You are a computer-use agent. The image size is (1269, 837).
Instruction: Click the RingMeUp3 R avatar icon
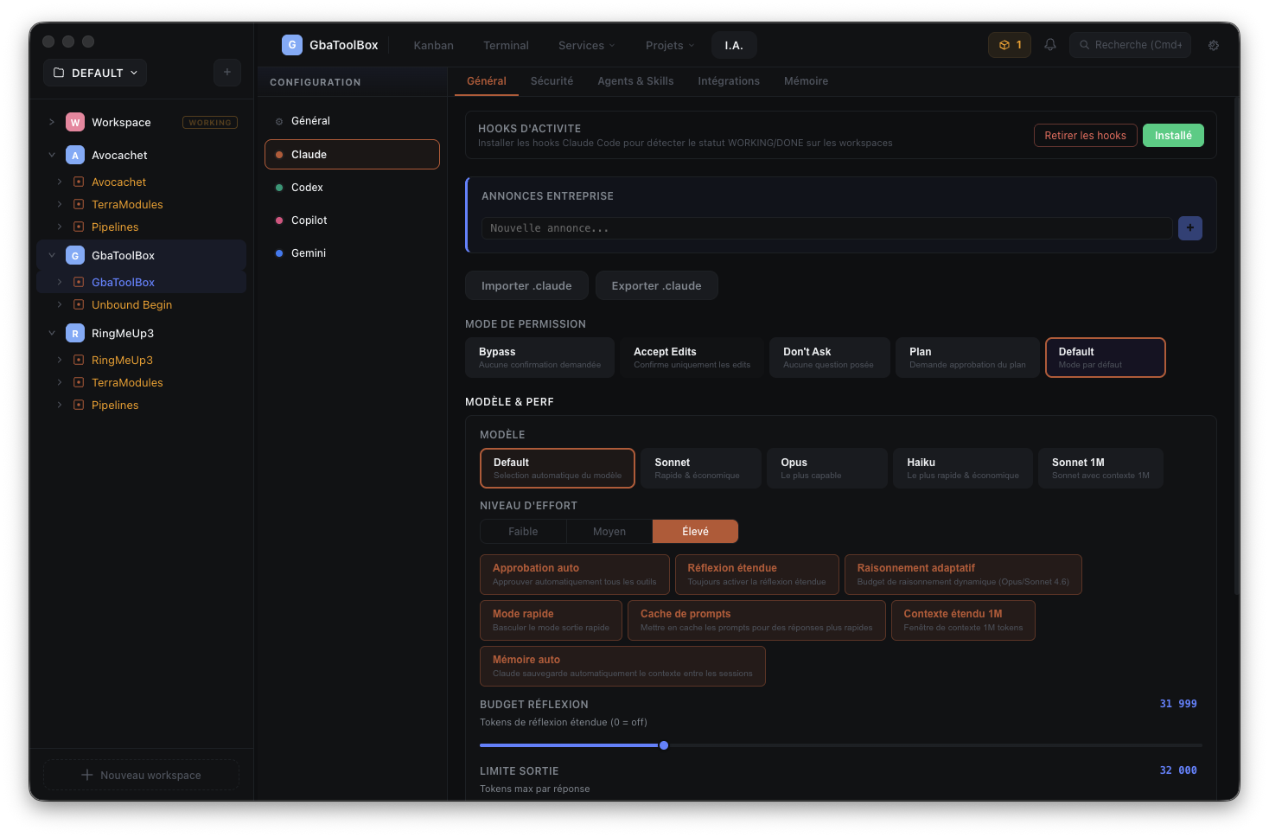pyautogui.click(x=75, y=334)
